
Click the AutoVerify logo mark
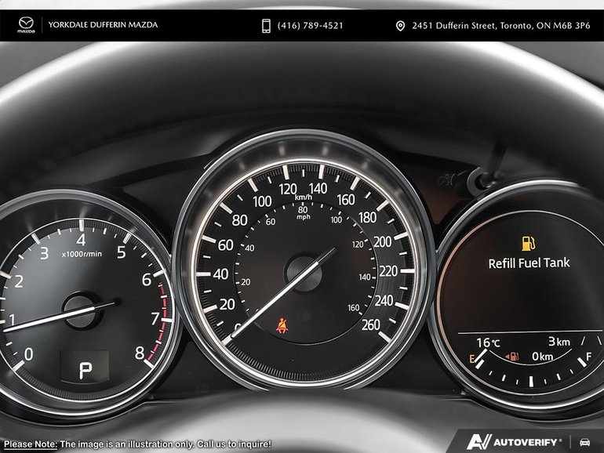477,442
